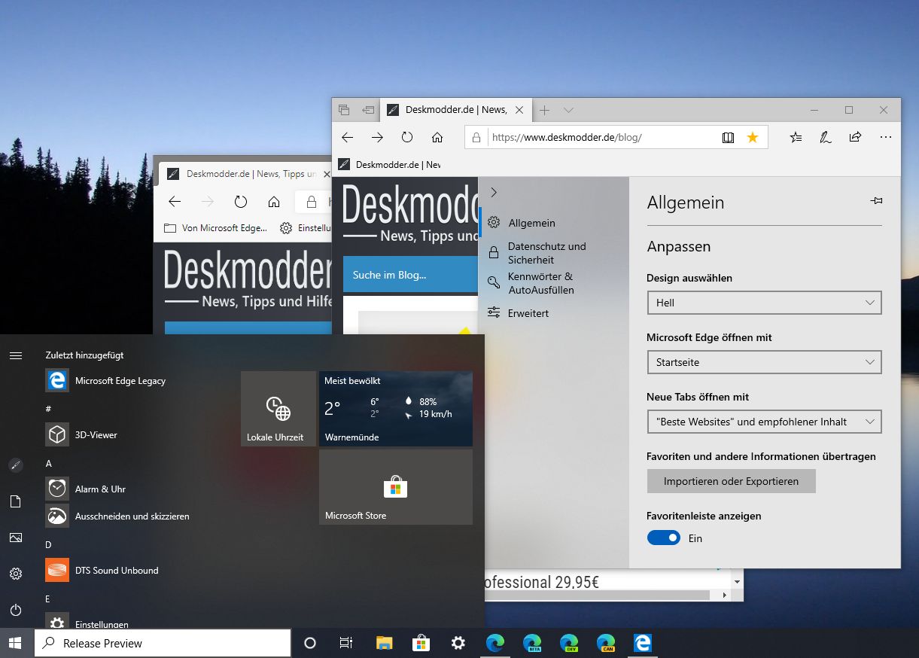Launch Edge Canary from taskbar
The height and width of the screenshot is (658, 919).
606,643
